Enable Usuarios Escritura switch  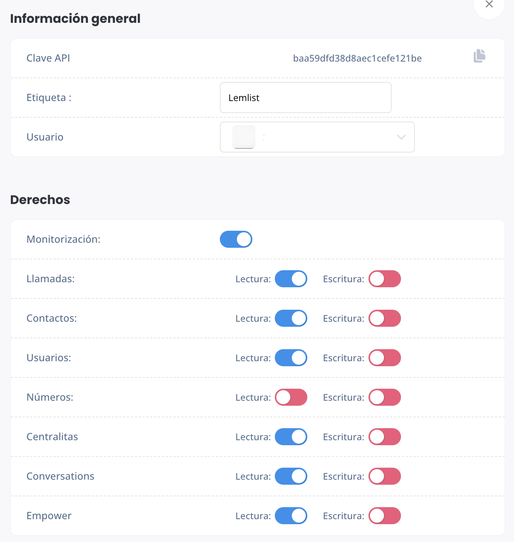(385, 358)
